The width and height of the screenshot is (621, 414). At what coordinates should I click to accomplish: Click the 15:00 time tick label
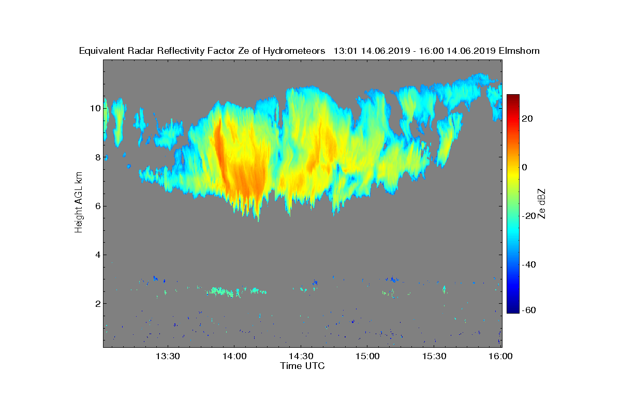(x=367, y=356)
